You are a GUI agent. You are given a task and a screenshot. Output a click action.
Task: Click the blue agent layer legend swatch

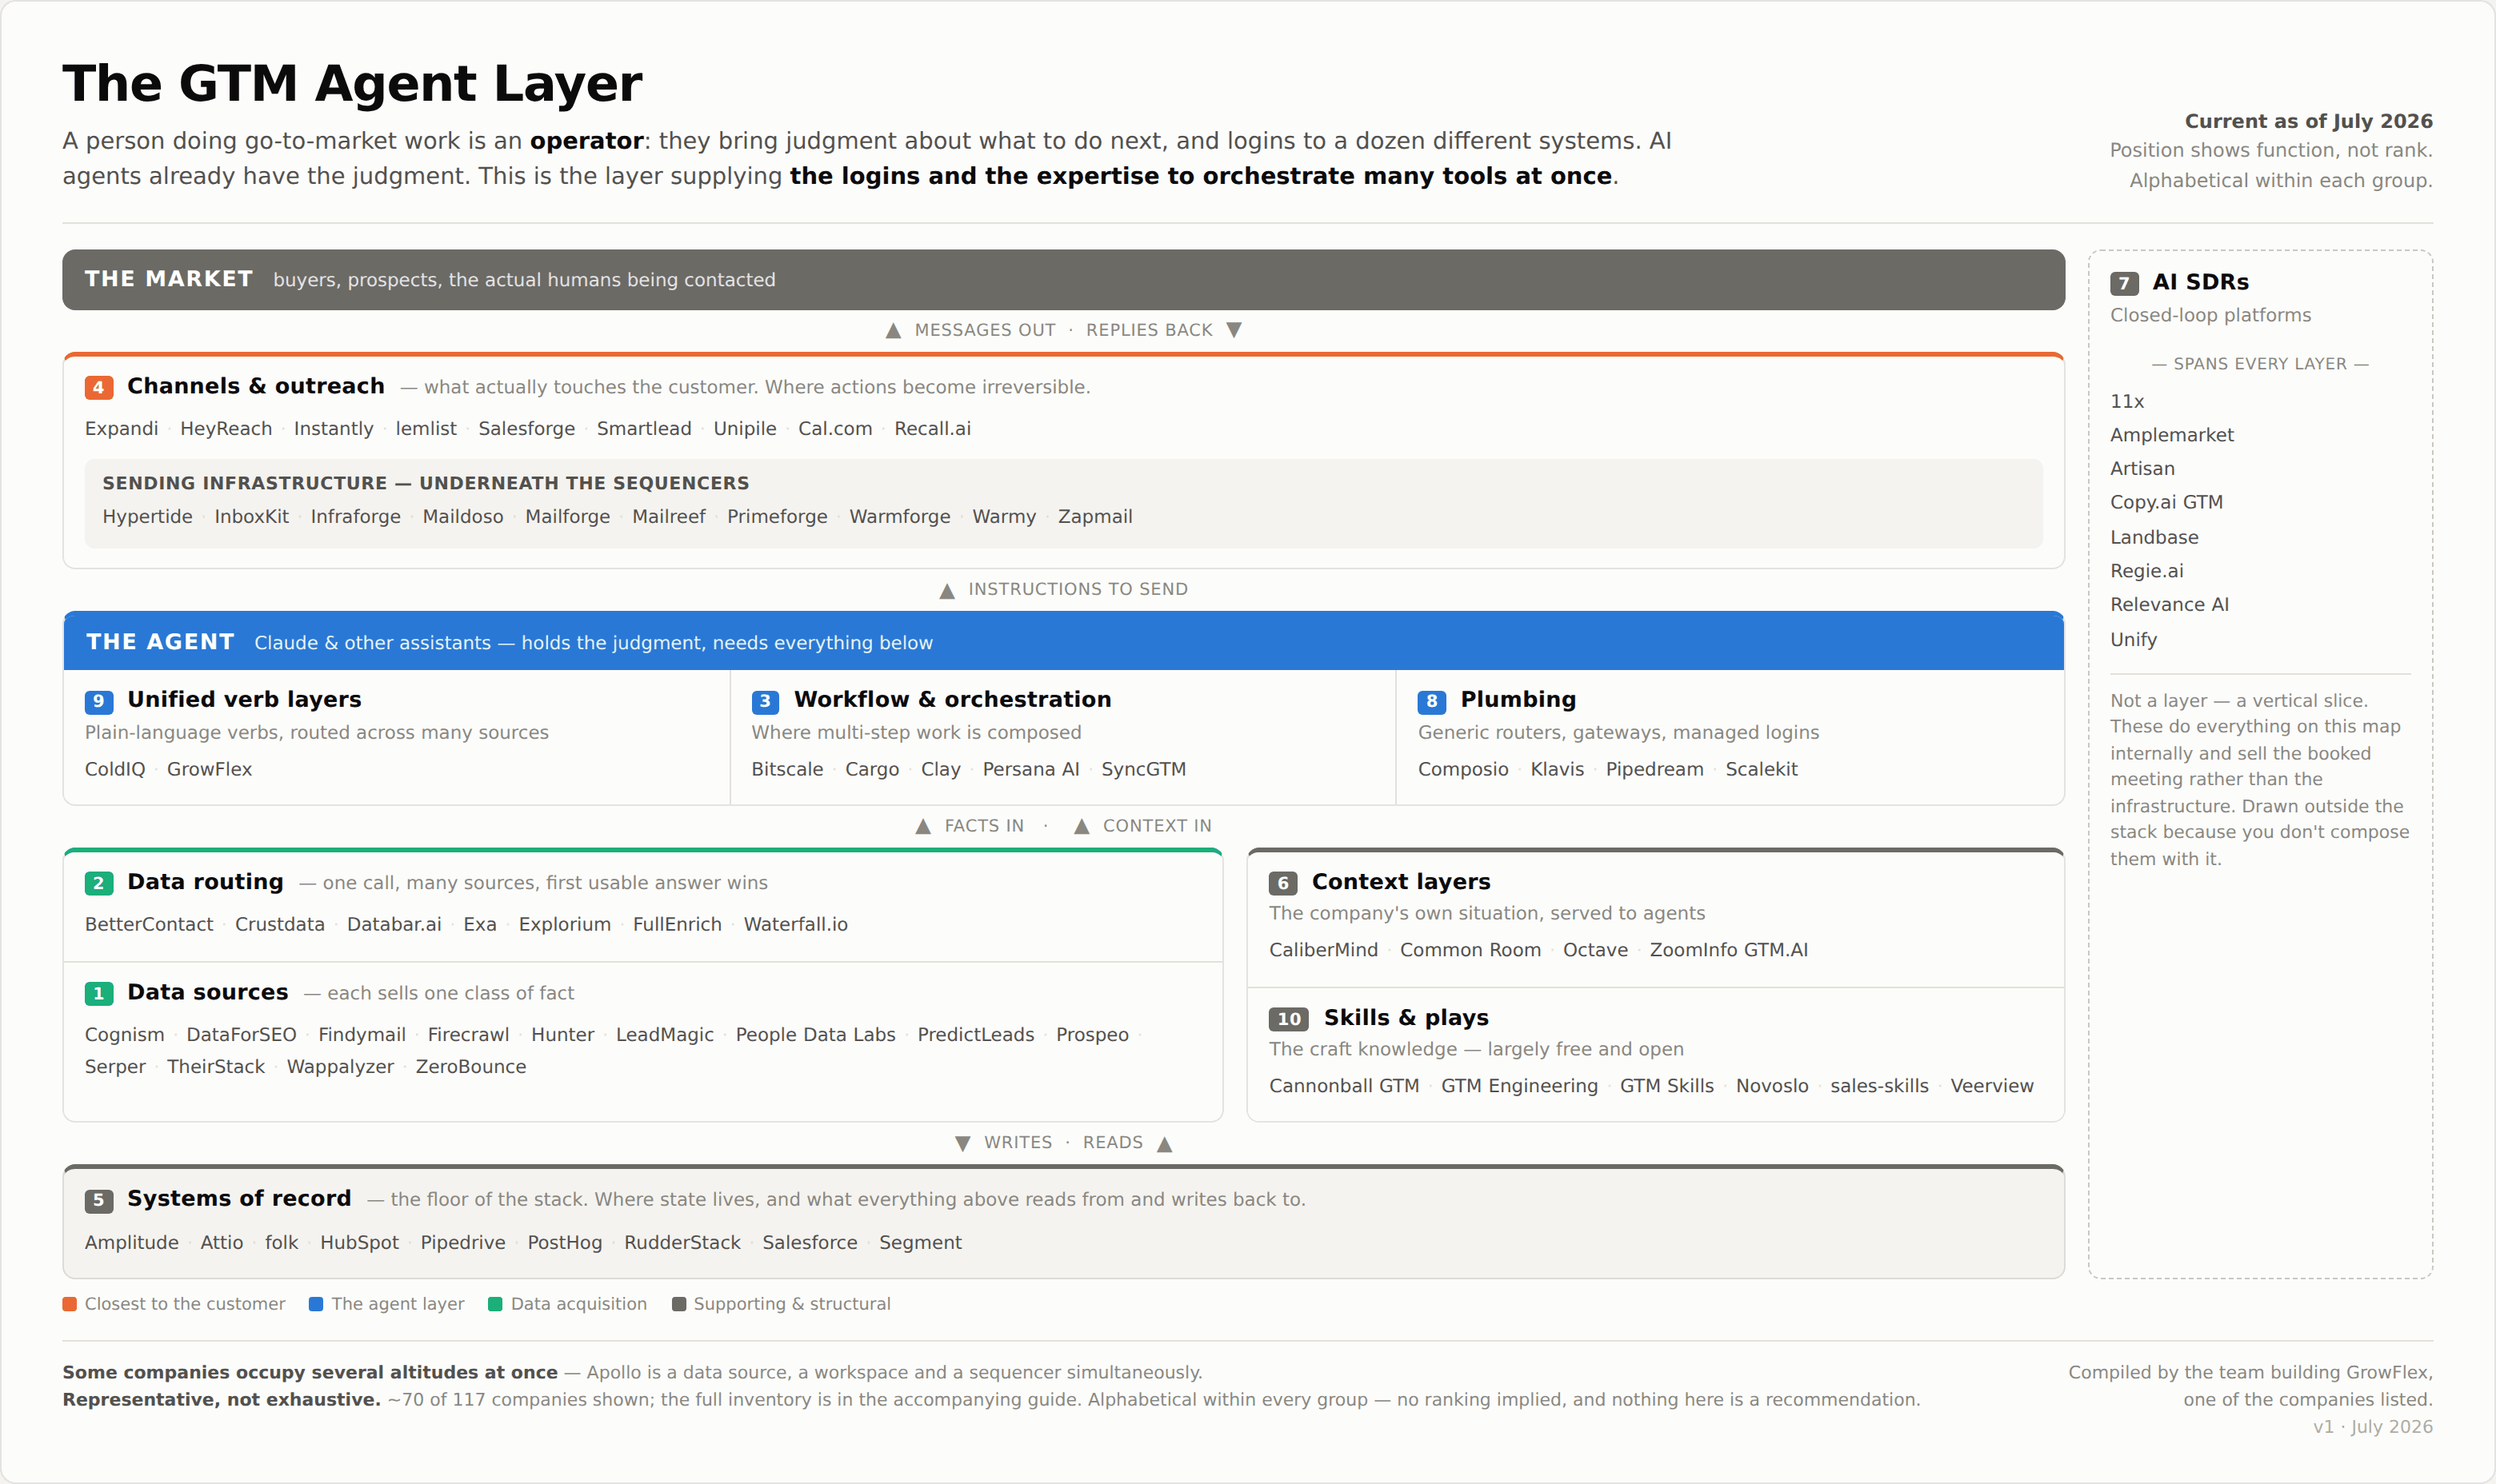tap(316, 1304)
